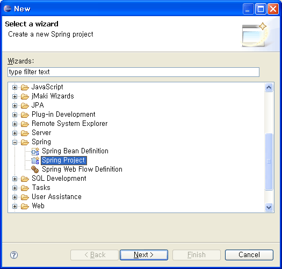
Task: Select the Plug-in Development label
Action: tap(63, 115)
